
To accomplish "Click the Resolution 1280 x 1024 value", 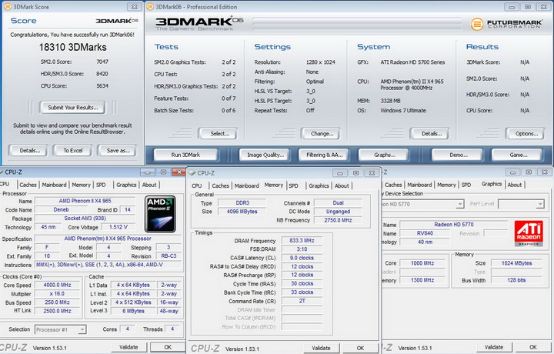I will pyautogui.click(x=320, y=62).
